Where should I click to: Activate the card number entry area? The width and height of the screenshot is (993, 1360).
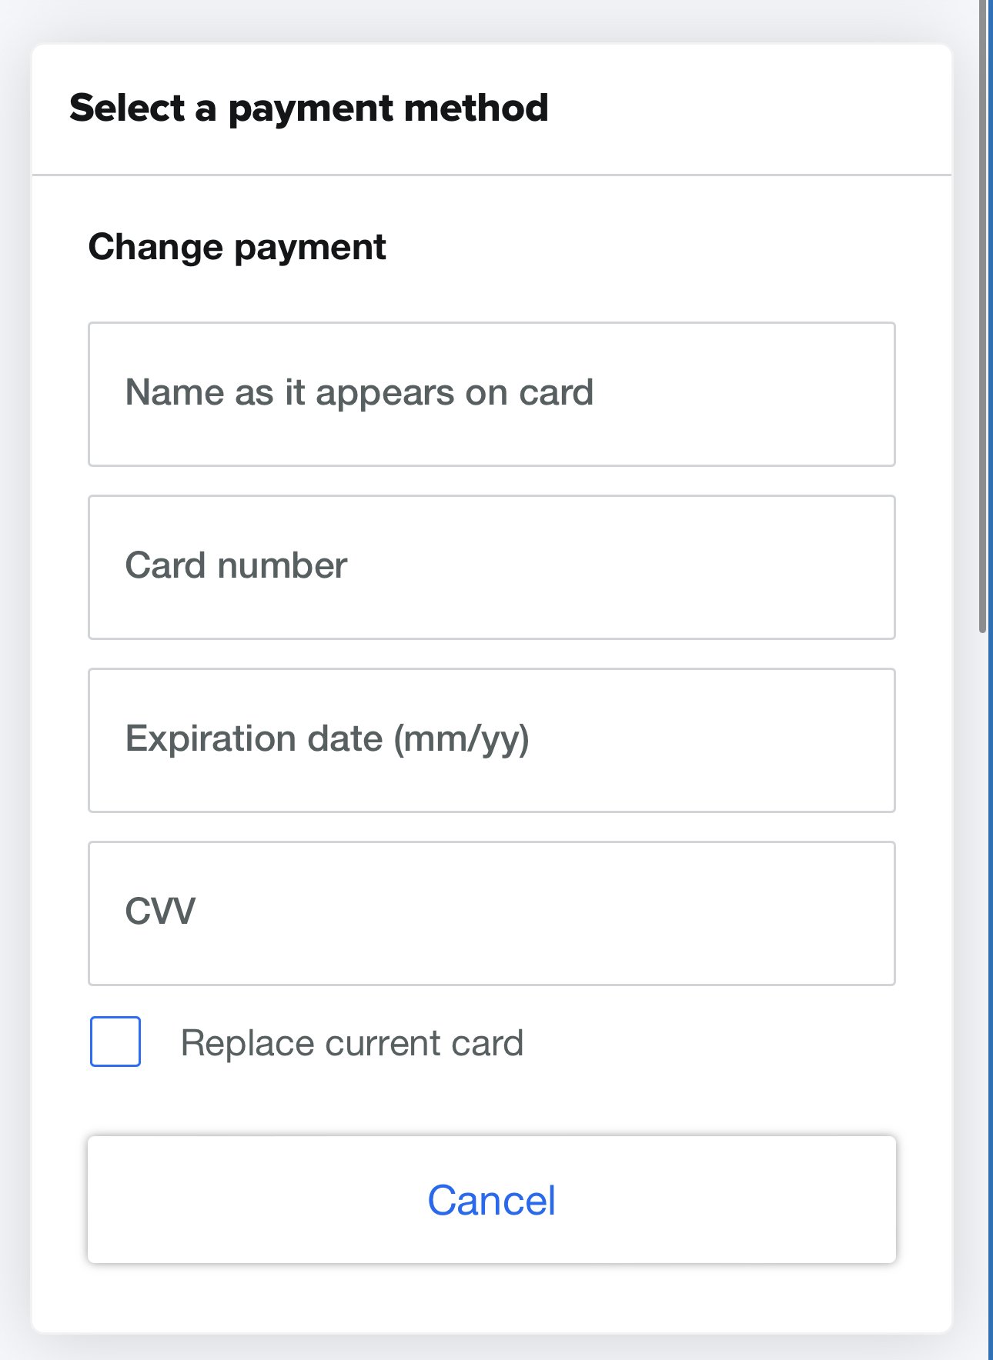tap(492, 566)
